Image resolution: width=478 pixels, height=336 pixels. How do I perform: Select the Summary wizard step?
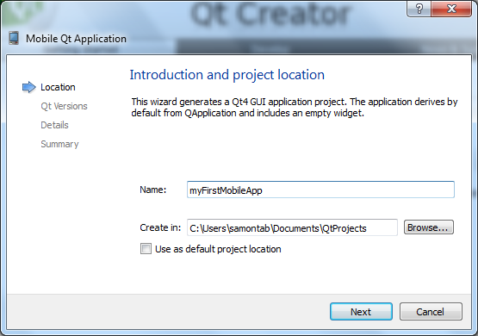[59, 144]
